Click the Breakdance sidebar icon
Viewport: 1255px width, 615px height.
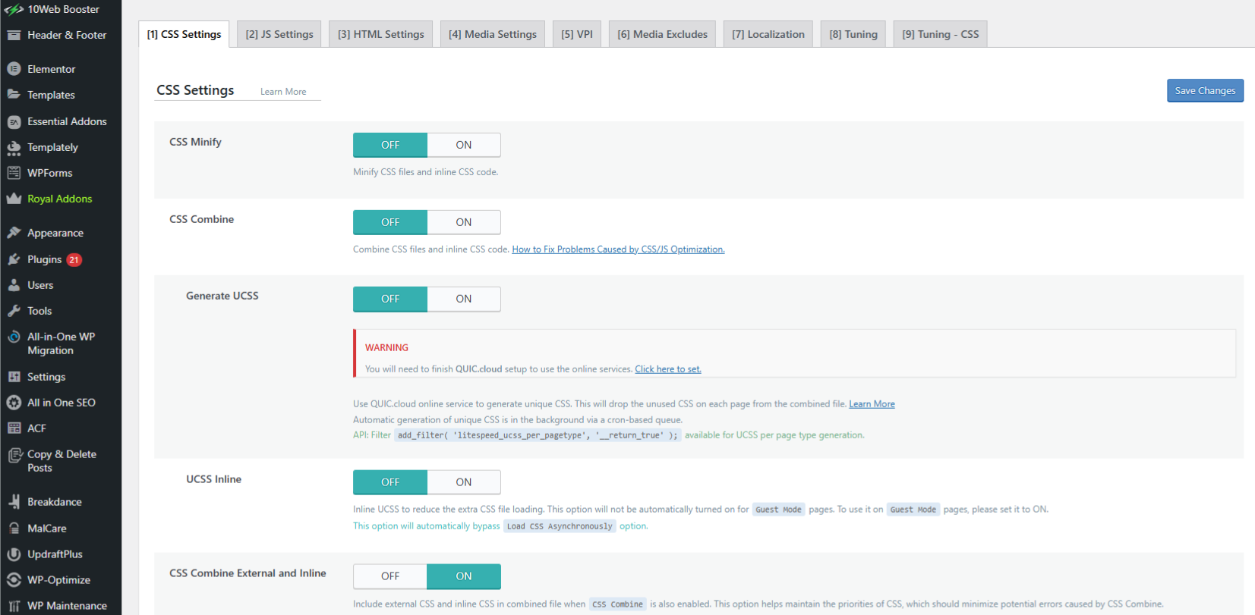[x=14, y=502]
